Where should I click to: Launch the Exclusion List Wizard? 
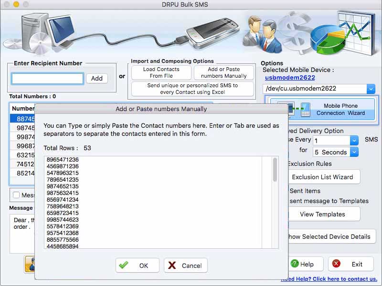click(324, 177)
